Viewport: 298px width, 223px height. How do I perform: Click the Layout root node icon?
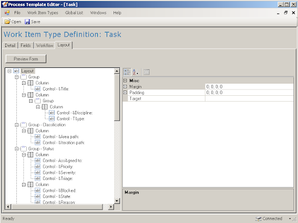pyautogui.click(x=16, y=71)
